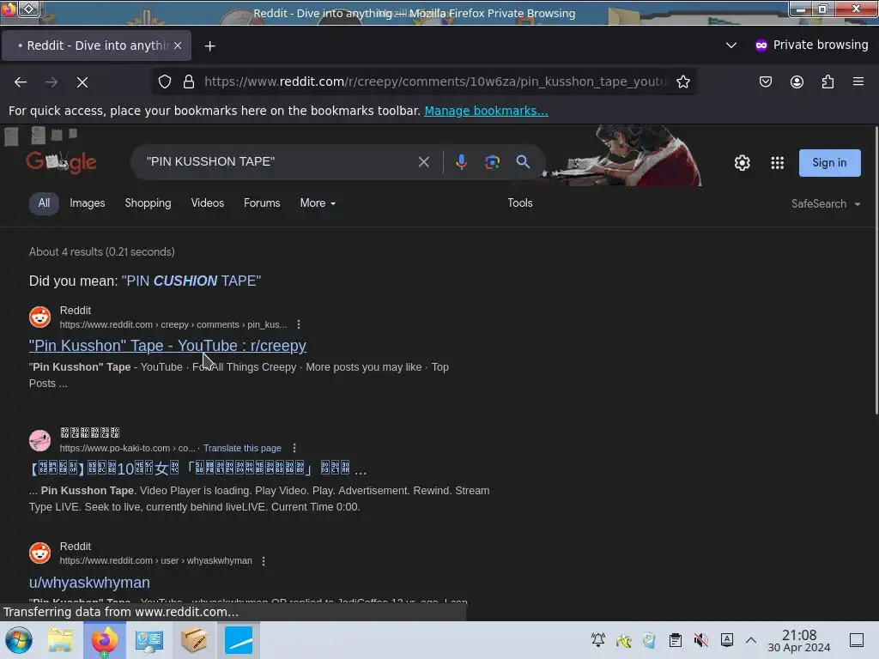Image resolution: width=879 pixels, height=659 pixels.
Task: Click the PIN CUSHION TAPE suggestion
Action: [191, 281]
